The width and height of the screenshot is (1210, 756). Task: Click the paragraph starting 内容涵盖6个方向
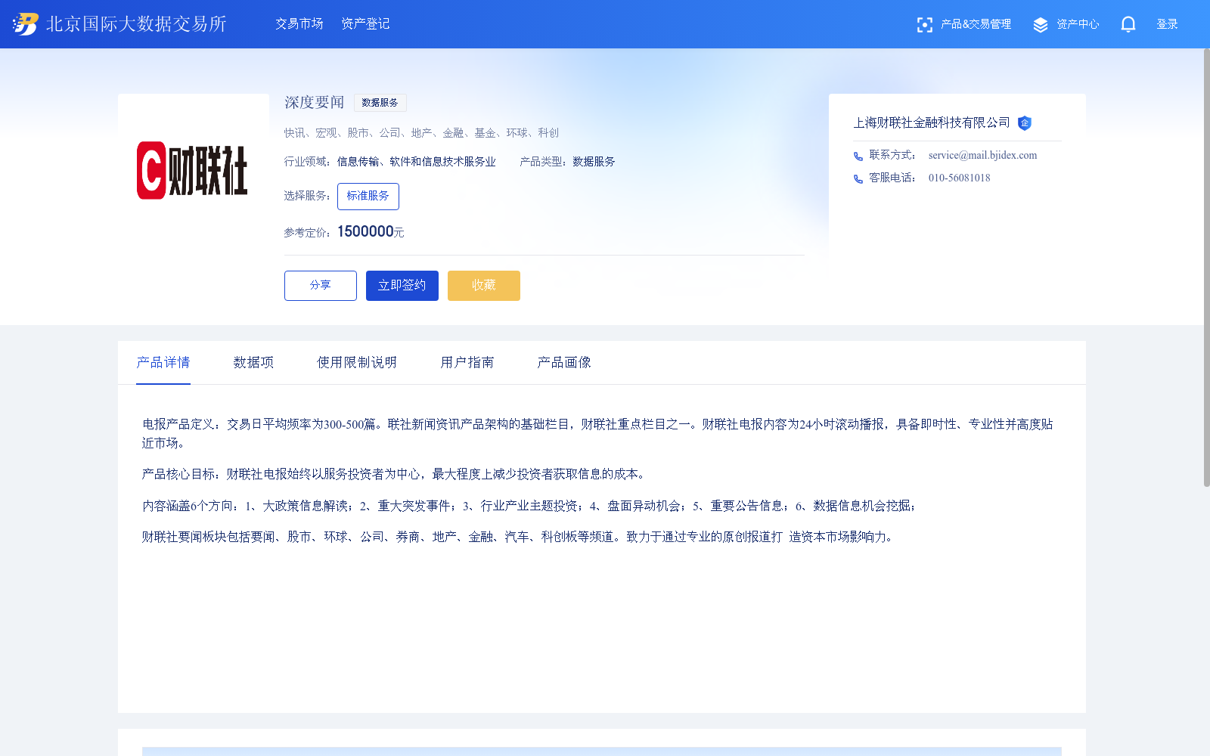(x=530, y=507)
